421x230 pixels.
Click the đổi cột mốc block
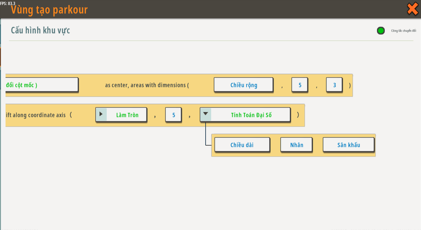41,85
